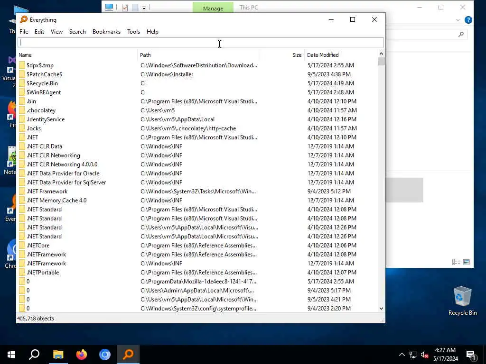This screenshot has width=486, height=364.
Task: Select the .NETPortable folder icon
Action: pos(22,273)
